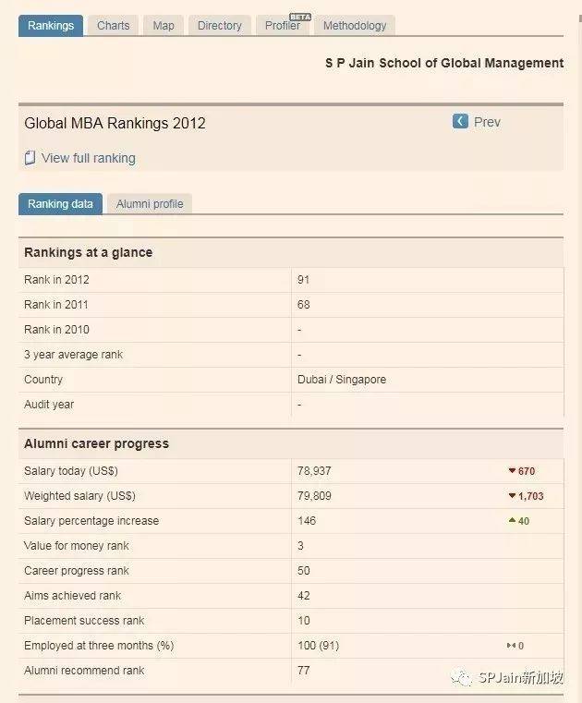Click the no-change indicator icon beside 0
The image size is (582, 703).
tap(510, 646)
